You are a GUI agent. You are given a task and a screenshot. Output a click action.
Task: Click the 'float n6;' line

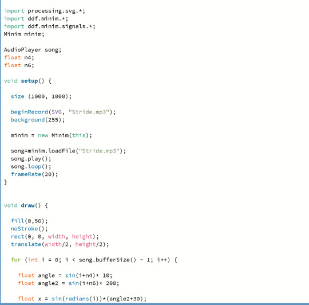19,65
